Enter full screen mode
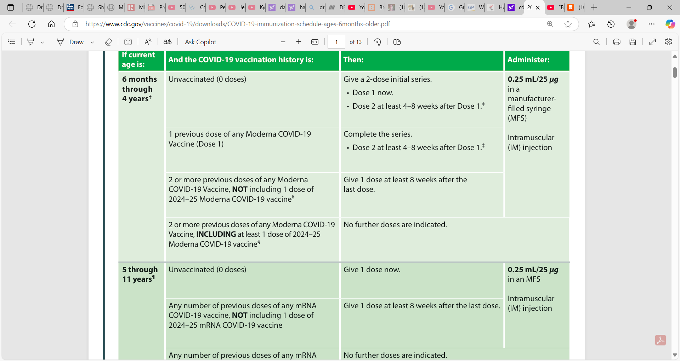The image size is (680, 361). 652,42
